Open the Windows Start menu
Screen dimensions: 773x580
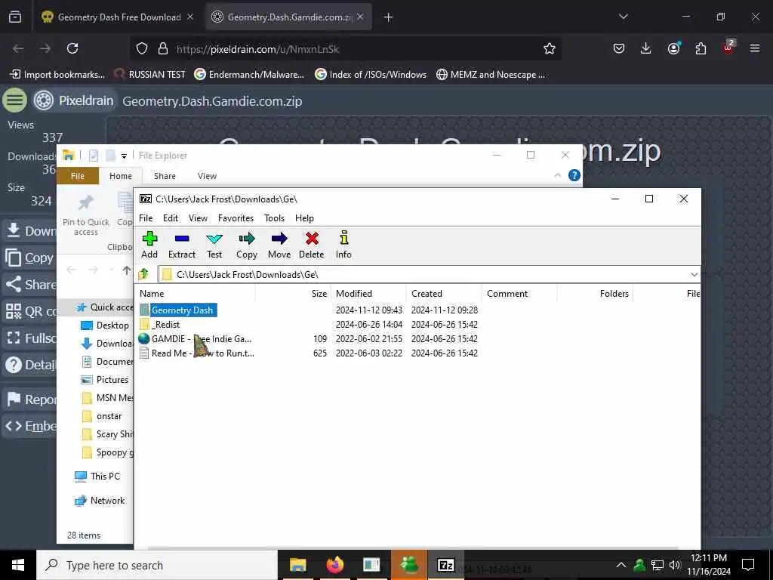[x=18, y=565]
